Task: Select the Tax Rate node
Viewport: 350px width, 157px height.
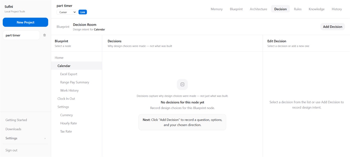Action: (x=77, y=132)
